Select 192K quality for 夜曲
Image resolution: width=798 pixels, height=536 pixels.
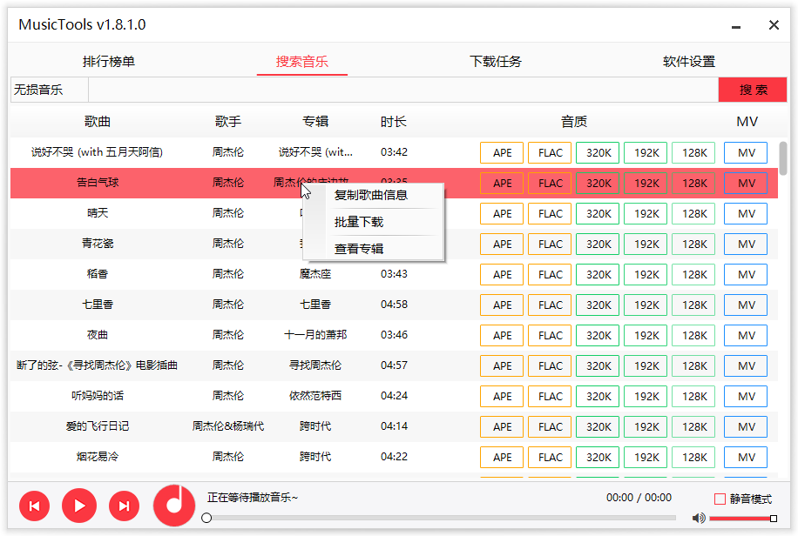[646, 335]
